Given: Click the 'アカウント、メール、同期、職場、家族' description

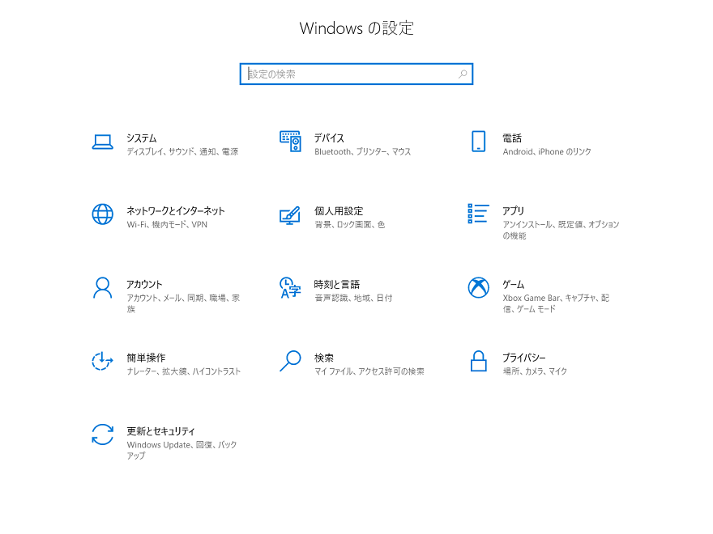Looking at the screenshot, I should (x=183, y=303).
